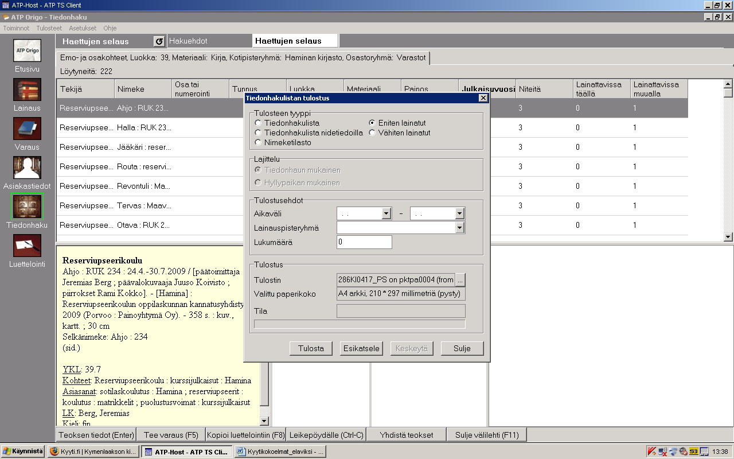Open the Aikaväli end date dropdown
This screenshot has width=734, height=459.
pyautogui.click(x=460, y=213)
